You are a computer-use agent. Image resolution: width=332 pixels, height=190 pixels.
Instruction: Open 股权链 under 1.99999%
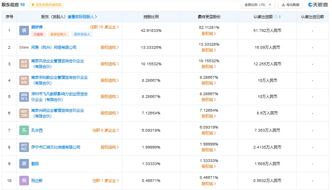(209, 150)
